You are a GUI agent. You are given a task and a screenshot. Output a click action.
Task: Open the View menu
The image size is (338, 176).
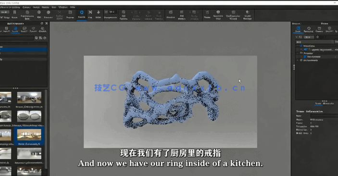(54, 7)
